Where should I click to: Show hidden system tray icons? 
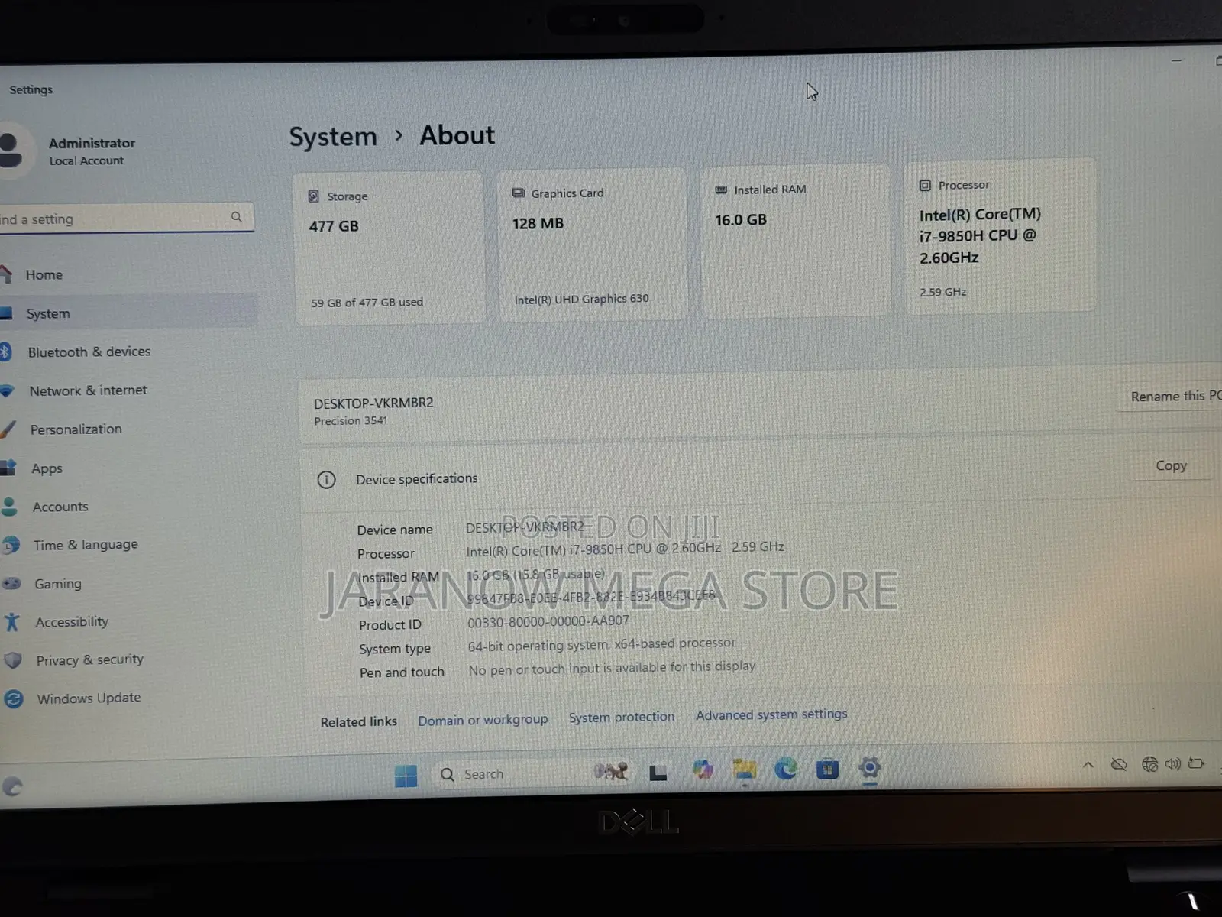(x=1088, y=764)
